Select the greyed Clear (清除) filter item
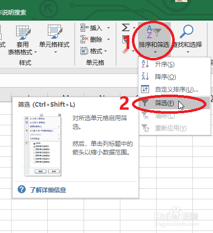The image size is (213, 233). point(174,116)
